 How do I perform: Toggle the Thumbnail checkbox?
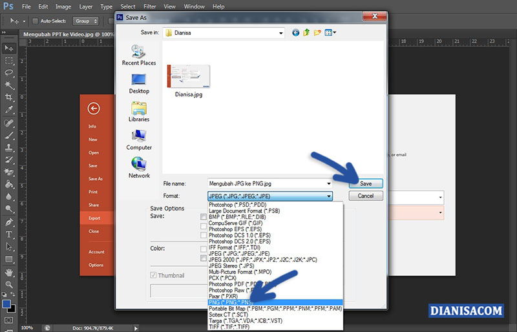(x=153, y=275)
